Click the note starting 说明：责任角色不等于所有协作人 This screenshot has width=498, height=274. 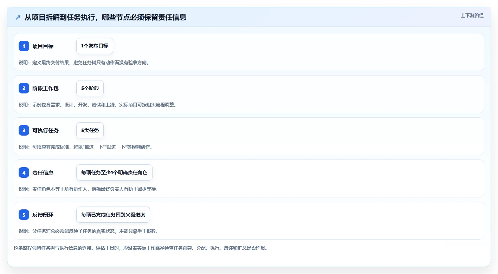(89, 189)
